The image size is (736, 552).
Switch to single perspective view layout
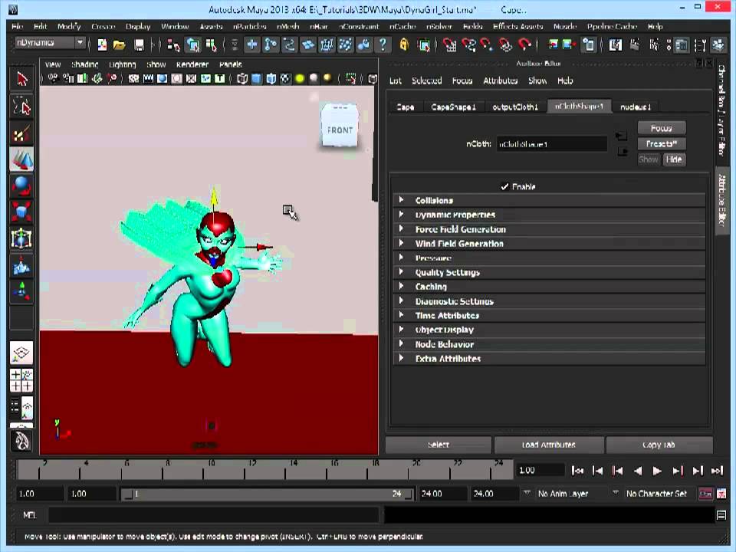pos(21,353)
